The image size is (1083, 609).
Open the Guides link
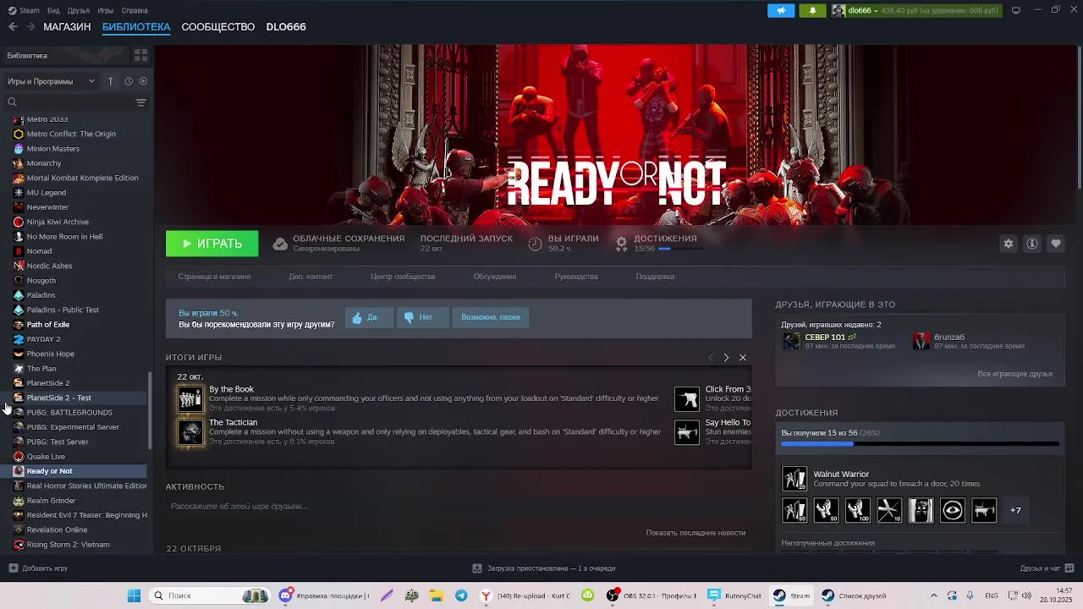tap(576, 277)
